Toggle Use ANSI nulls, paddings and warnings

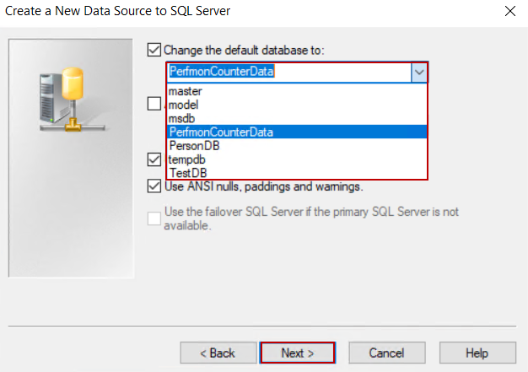tap(154, 186)
